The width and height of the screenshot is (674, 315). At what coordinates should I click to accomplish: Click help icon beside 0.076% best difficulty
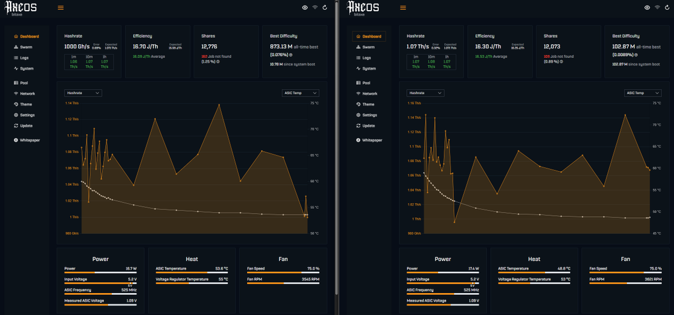coord(290,55)
